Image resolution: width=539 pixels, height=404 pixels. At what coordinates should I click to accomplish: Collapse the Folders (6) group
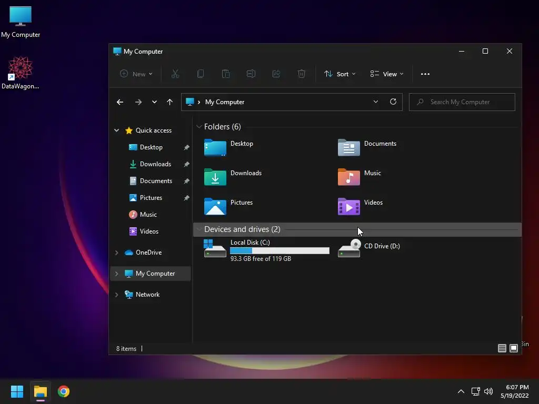(199, 126)
